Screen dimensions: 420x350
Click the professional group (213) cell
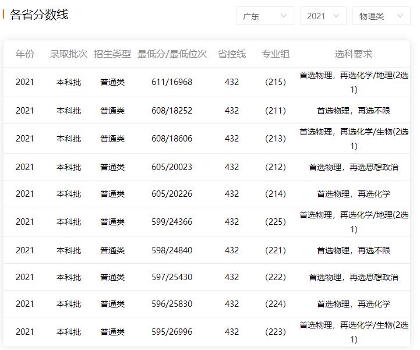(x=276, y=139)
